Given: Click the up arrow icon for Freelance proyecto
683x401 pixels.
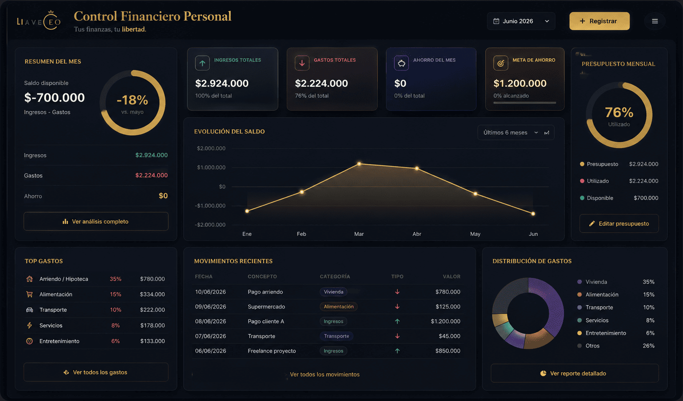Looking at the screenshot, I should (x=397, y=351).
